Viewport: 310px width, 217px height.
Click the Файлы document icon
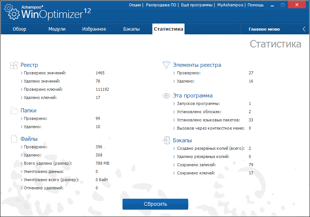point(14,139)
